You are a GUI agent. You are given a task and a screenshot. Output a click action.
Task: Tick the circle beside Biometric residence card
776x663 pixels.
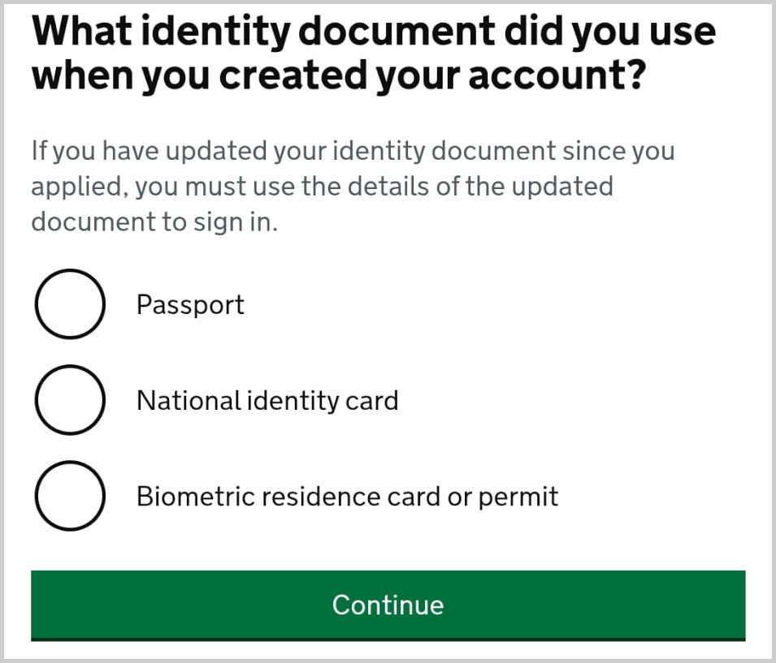point(70,496)
